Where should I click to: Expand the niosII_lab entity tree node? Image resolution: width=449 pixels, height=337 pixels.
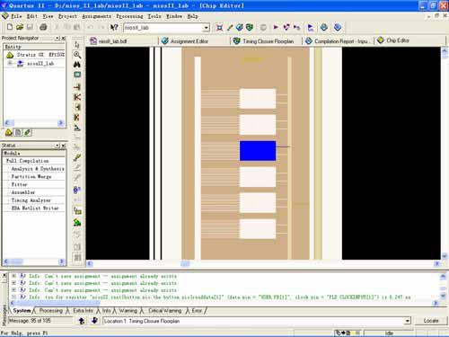10,63
